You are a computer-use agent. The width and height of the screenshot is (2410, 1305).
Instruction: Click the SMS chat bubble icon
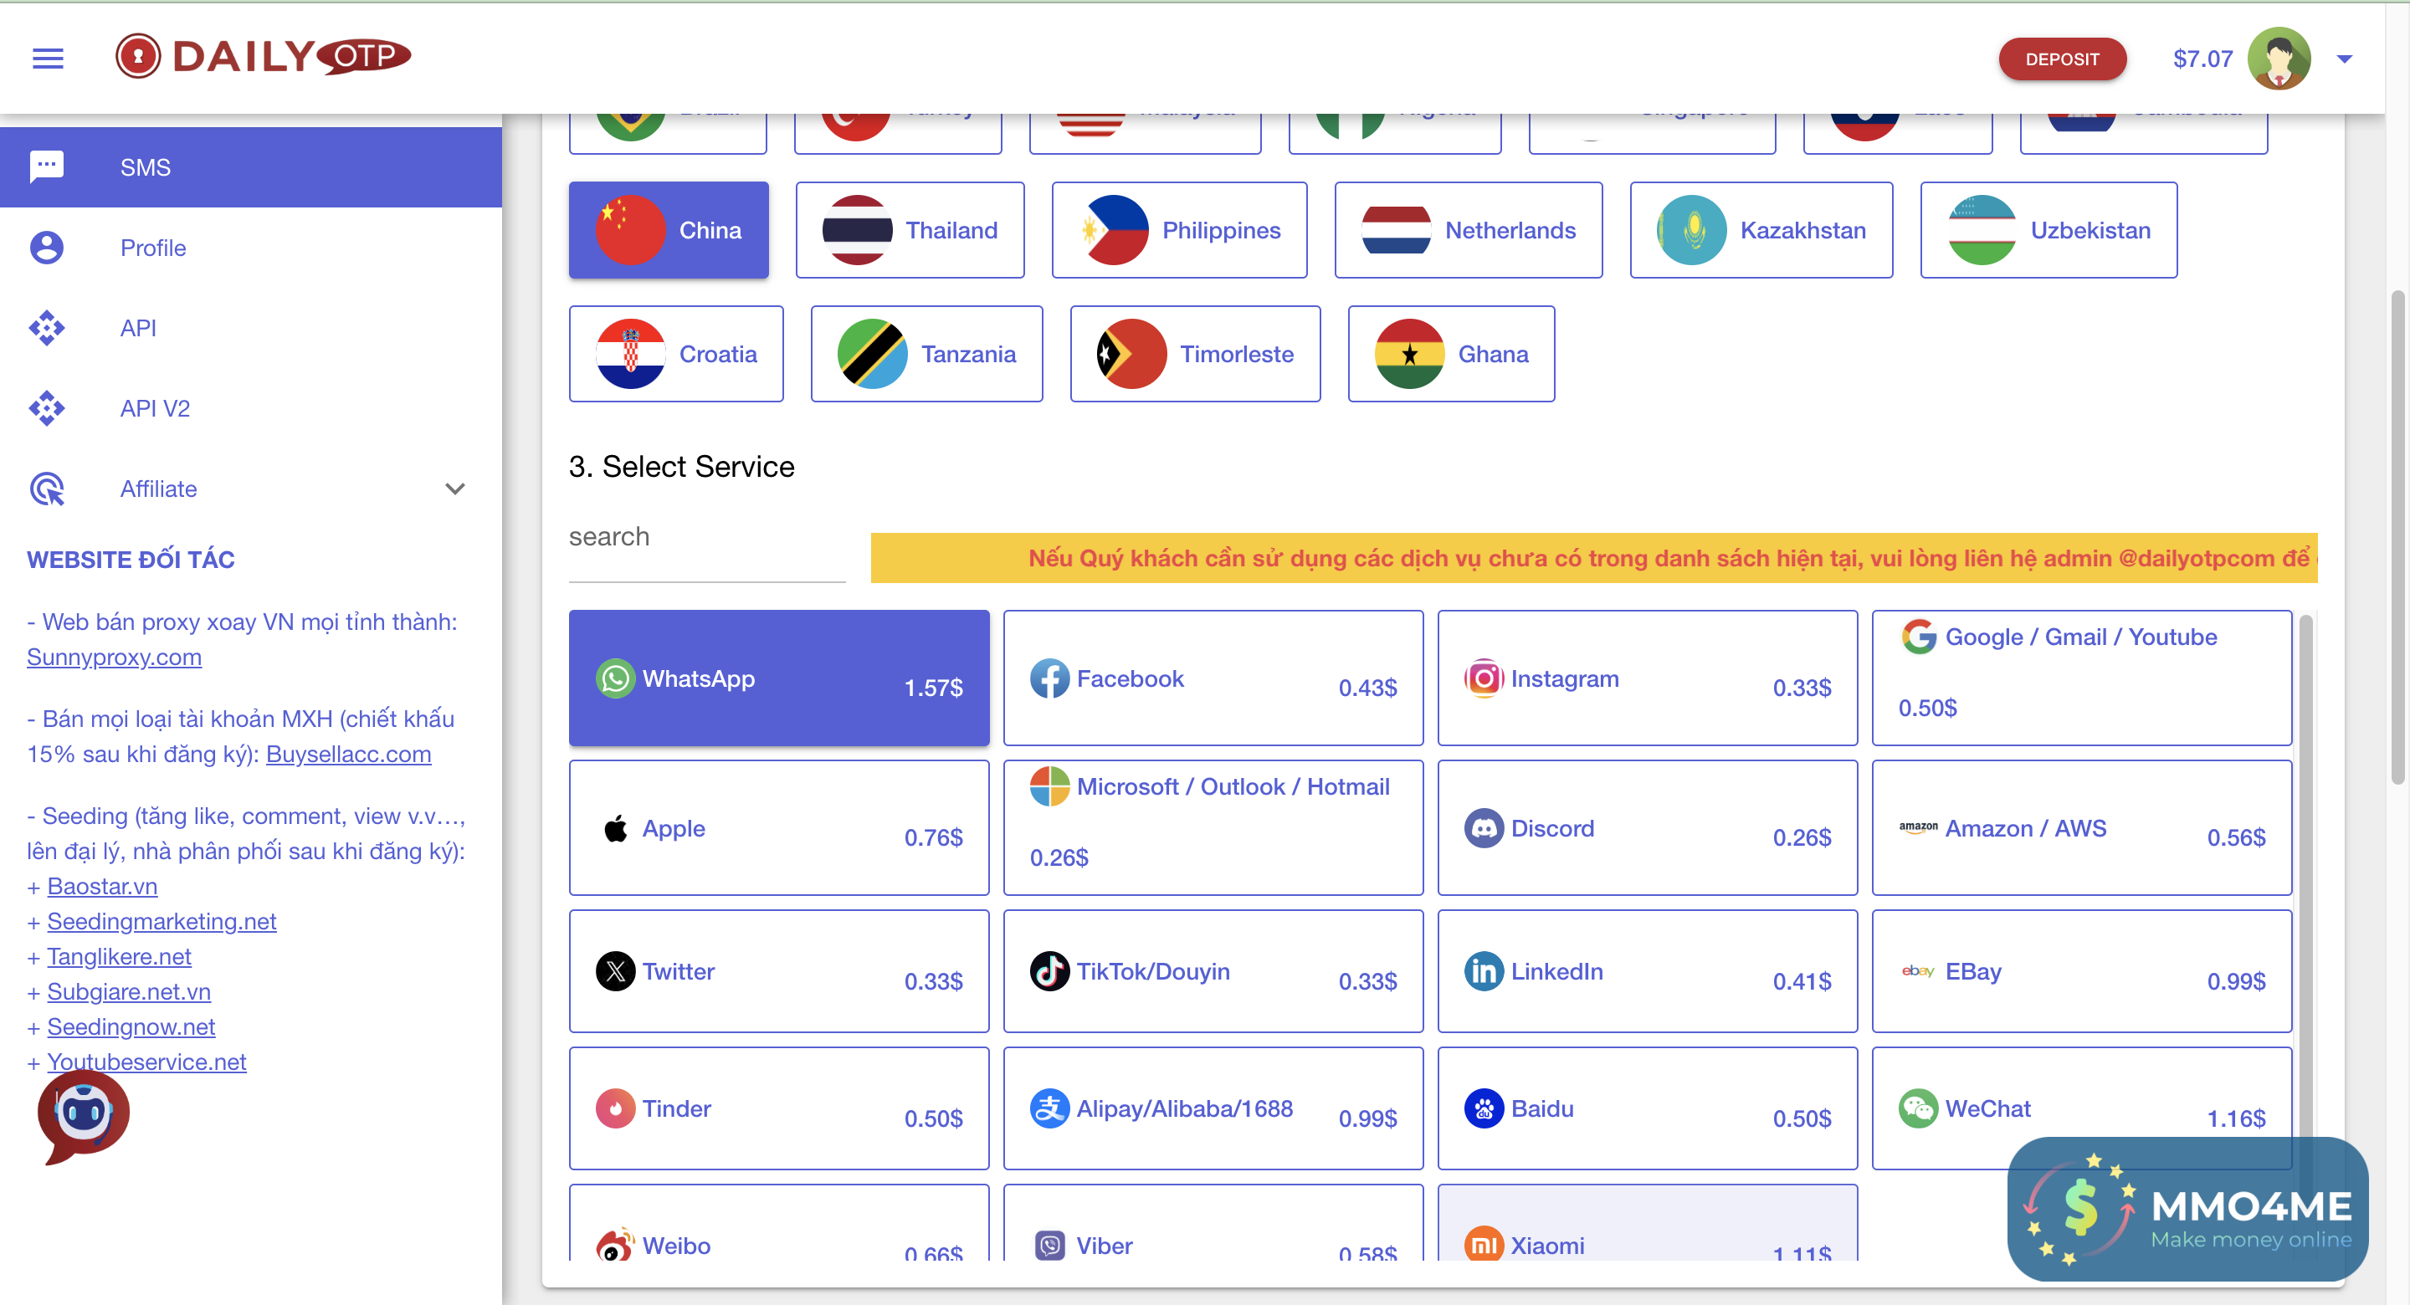coord(47,166)
